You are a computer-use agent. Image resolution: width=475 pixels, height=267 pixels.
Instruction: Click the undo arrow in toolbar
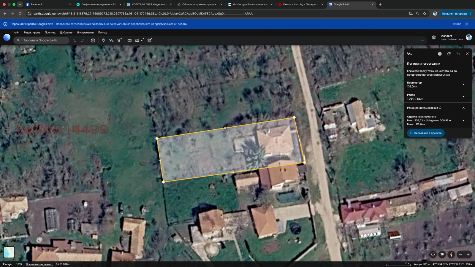pos(75,40)
